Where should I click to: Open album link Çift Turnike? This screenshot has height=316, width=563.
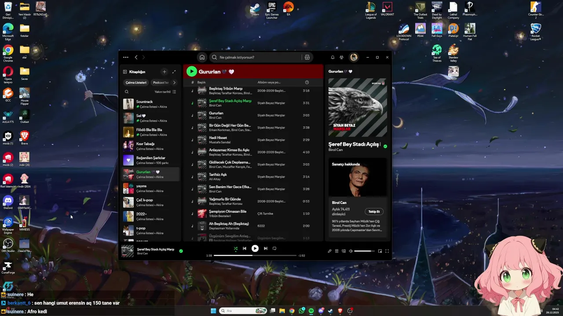265,214
